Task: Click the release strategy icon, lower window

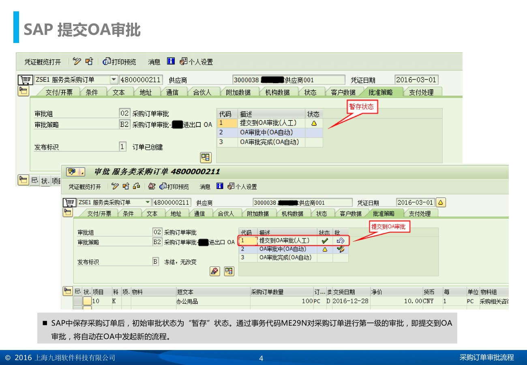Action: 229,271
